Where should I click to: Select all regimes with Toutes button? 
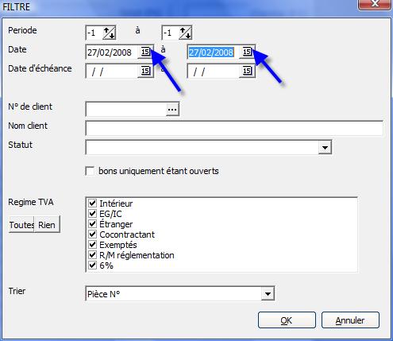pos(21,225)
